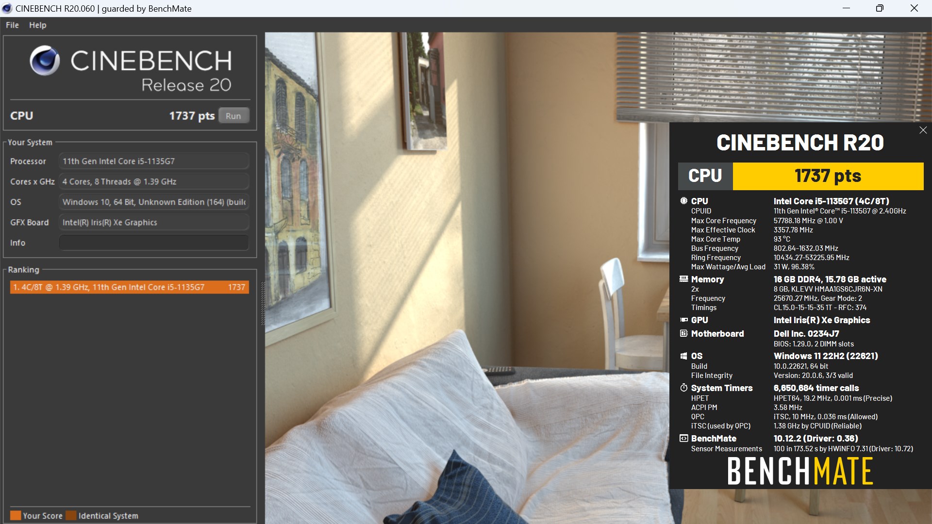The height and width of the screenshot is (524, 932).
Task: Click the Intel Core i5-1135G7 (4C/8T) heading
Action: pos(831,201)
